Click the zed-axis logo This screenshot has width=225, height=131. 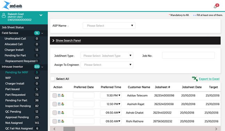point(13,5)
